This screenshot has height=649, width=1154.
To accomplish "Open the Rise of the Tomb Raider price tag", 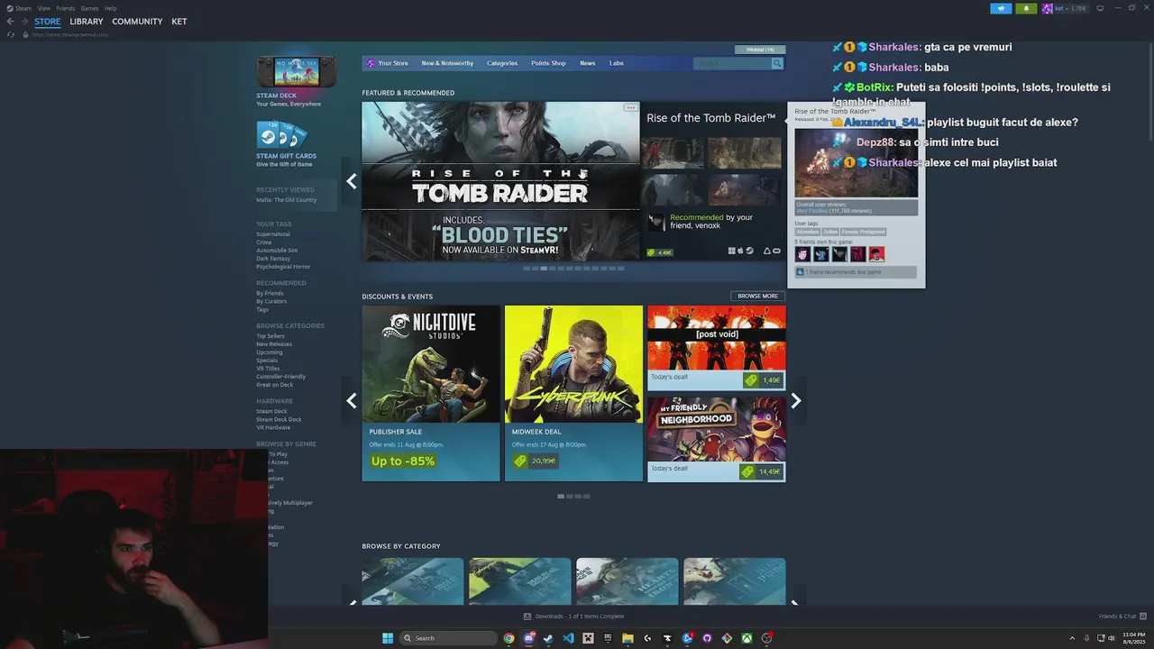I will (x=660, y=252).
